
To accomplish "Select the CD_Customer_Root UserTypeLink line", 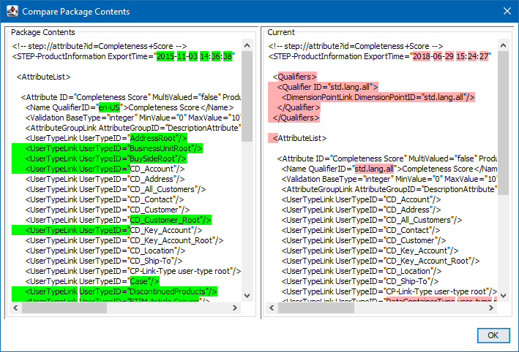I will coord(118,221).
